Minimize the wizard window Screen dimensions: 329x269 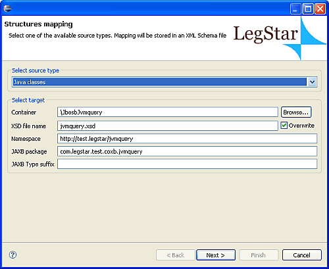[295, 9]
